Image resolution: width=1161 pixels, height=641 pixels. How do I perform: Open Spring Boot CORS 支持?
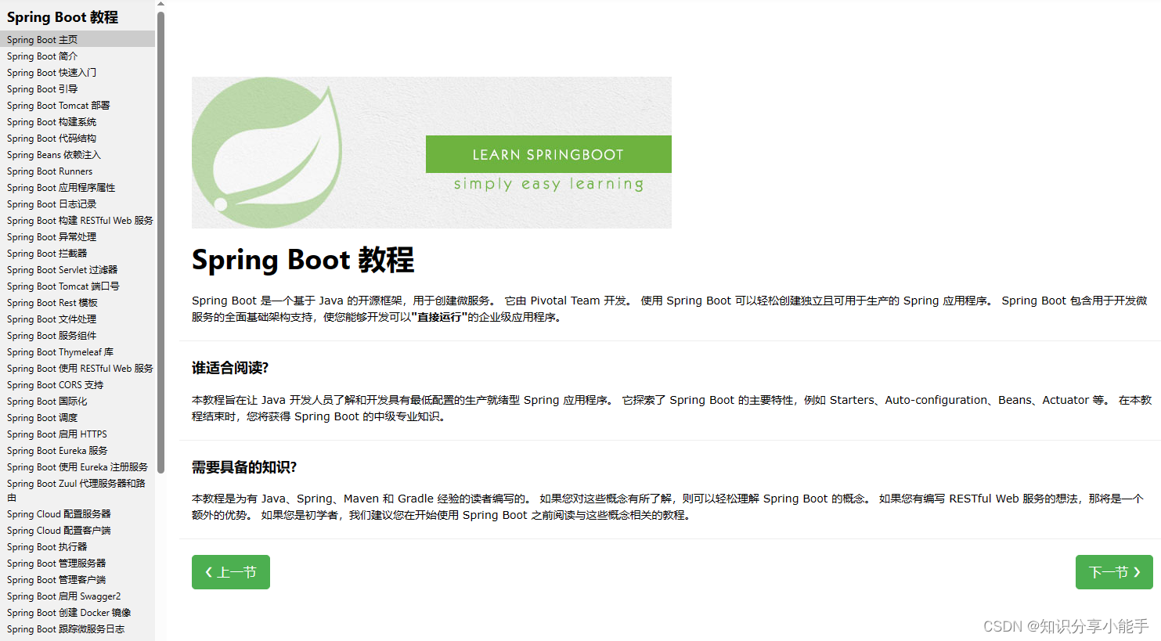[x=56, y=384]
